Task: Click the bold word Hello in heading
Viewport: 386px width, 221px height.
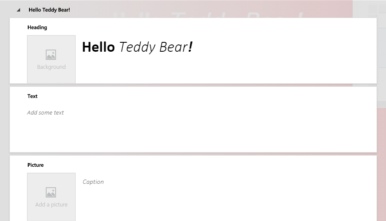Action: (x=98, y=47)
